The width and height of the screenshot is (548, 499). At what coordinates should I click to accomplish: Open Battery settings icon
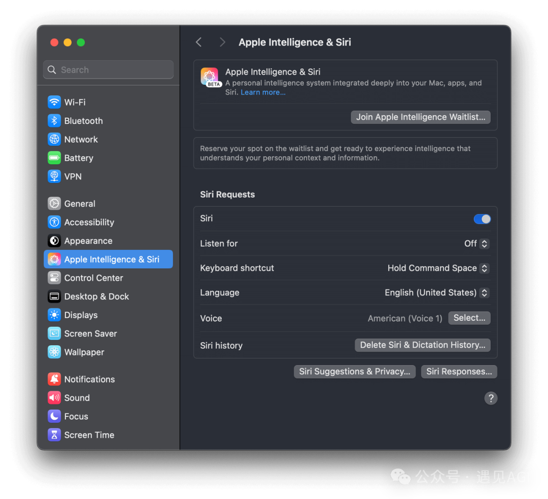(x=54, y=158)
